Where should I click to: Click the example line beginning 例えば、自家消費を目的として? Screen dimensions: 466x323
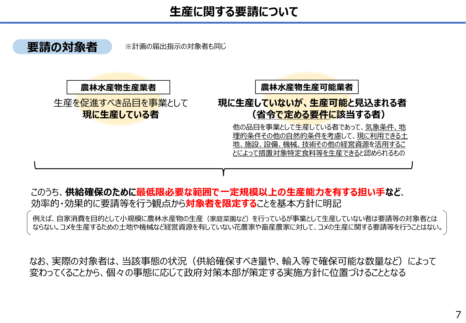click(x=235, y=219)
